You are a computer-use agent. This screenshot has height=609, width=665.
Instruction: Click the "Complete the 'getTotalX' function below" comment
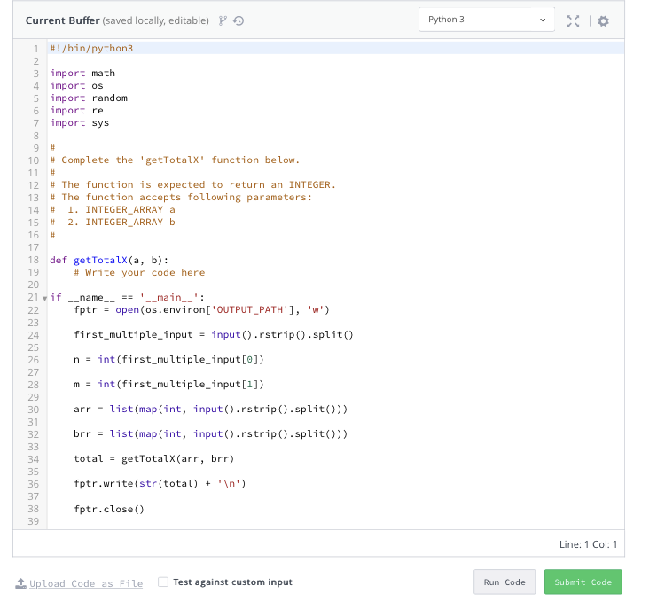175,160
